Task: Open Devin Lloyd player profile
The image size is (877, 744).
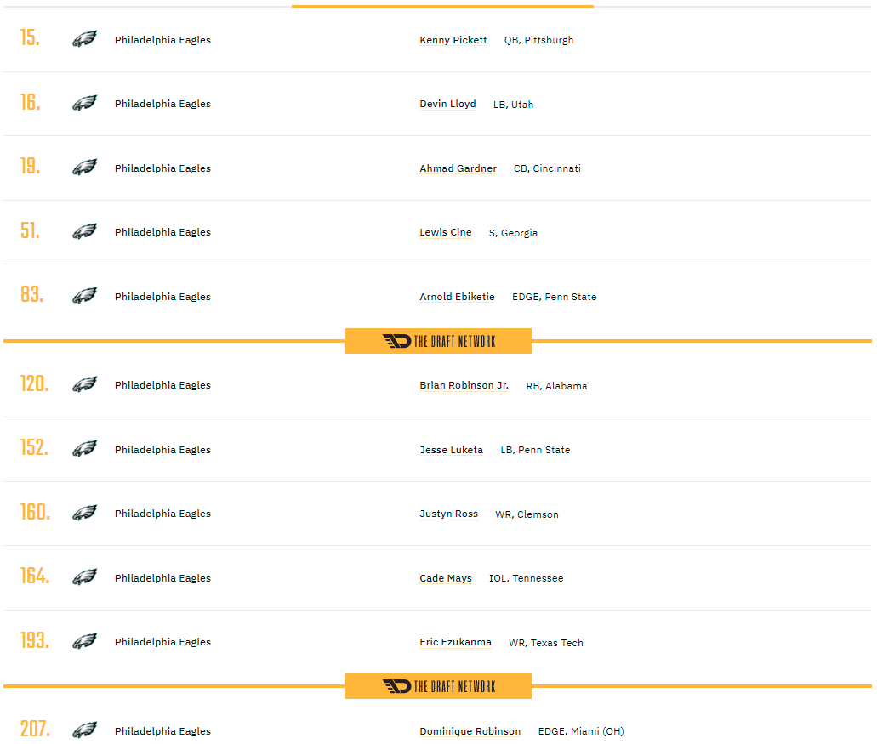Action: (447, 104)
